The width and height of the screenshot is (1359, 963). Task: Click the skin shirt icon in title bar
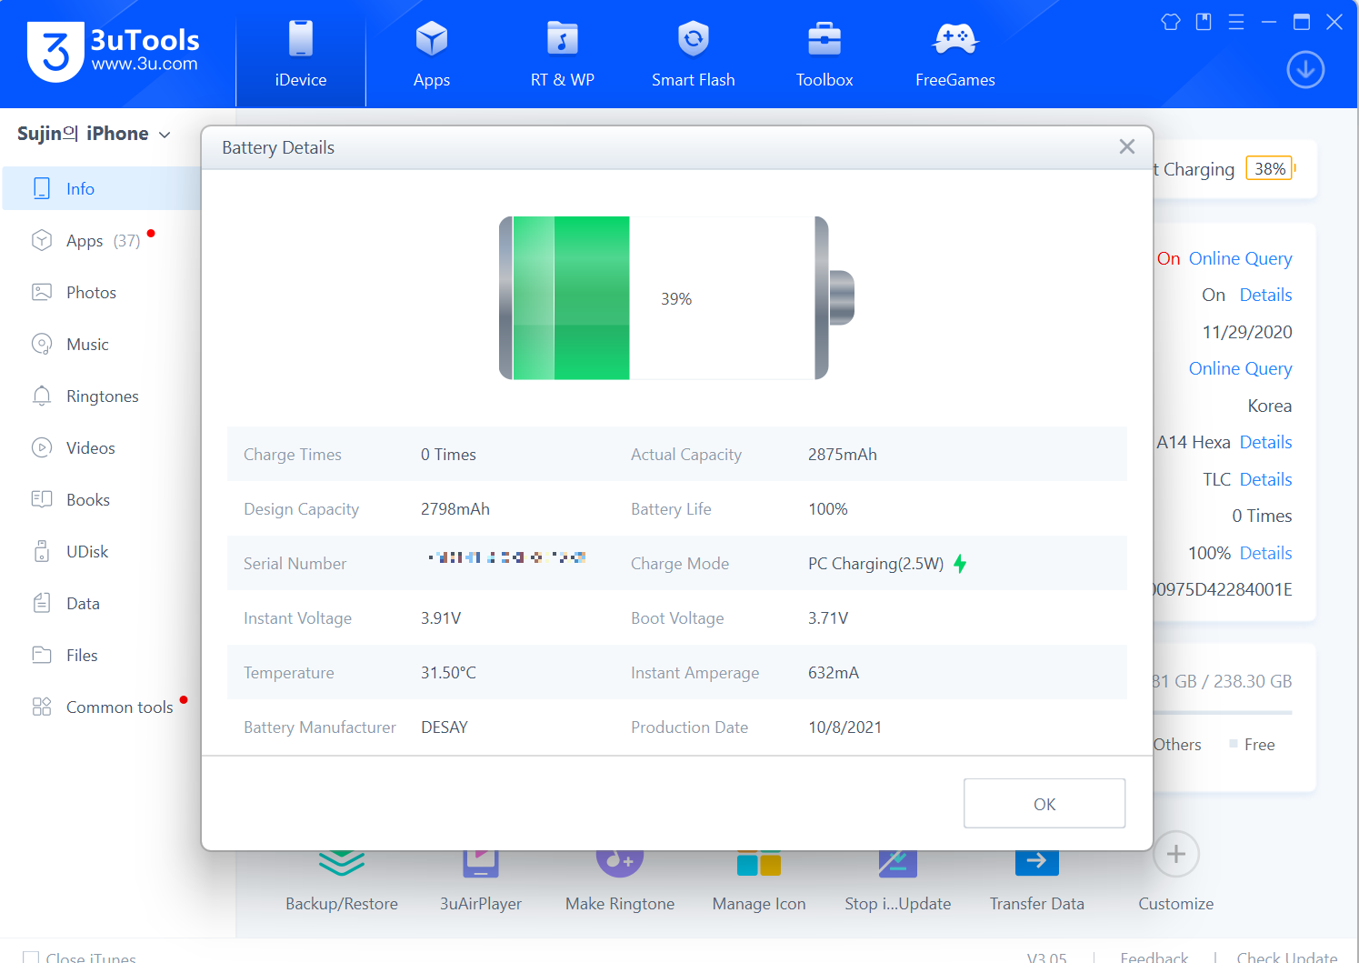click(1171, 22)
